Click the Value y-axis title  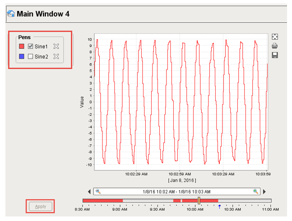(x=82, y=102)
